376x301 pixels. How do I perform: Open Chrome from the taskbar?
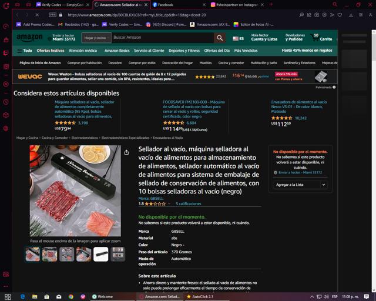[x=71, y=297]
